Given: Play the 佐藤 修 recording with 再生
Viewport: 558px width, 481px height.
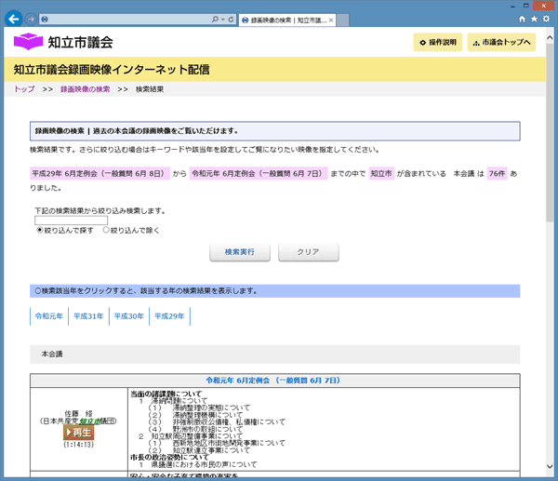Looking at the screenshot, I should [x=79, y=433].
